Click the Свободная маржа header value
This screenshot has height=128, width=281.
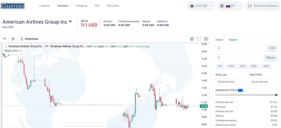pyautogui.click(x=124, y=25)
